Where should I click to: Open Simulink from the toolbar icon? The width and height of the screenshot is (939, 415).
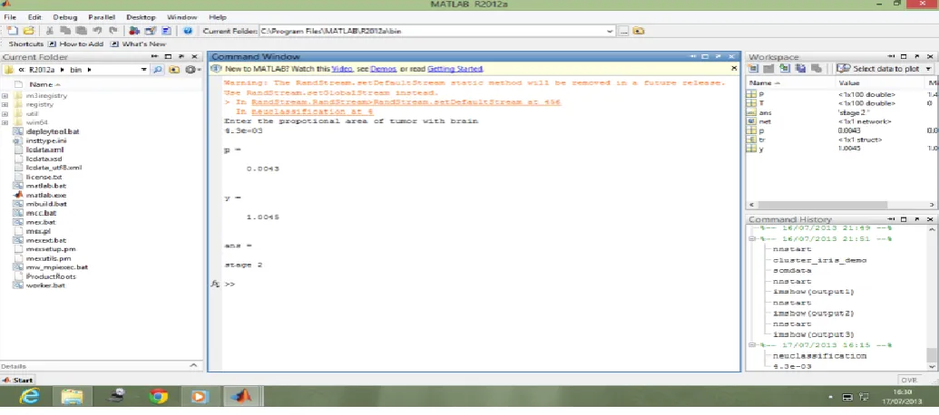point(135,31)
